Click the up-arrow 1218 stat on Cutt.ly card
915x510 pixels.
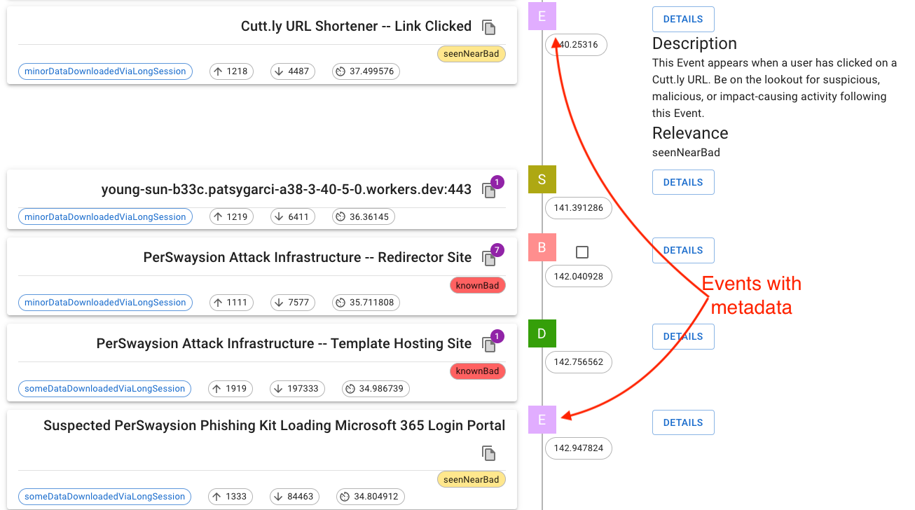coord(231,71)
